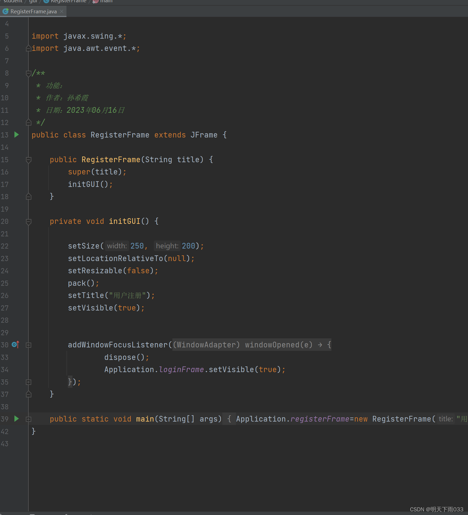
Task: Click the gui breadcrumb item
Action: tap(33, 1)
